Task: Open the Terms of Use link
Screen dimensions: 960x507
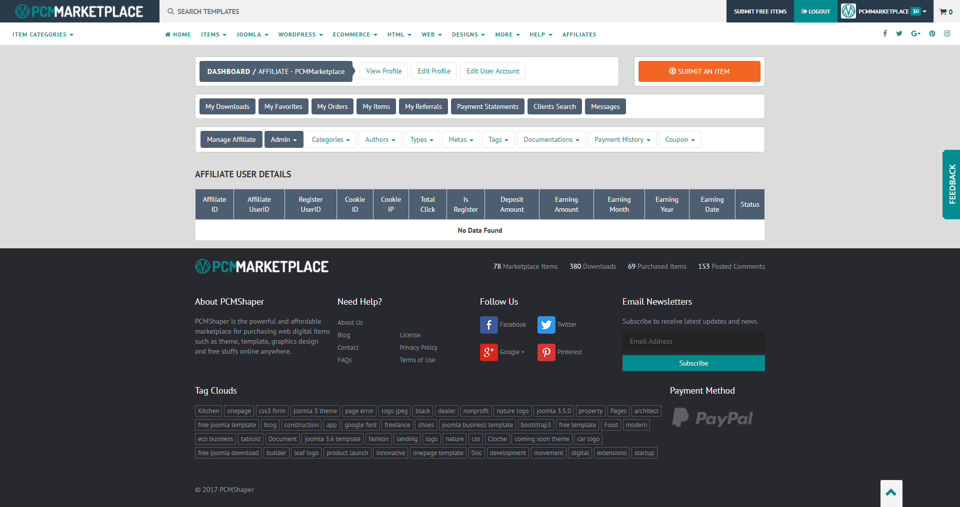Action: 417,360
